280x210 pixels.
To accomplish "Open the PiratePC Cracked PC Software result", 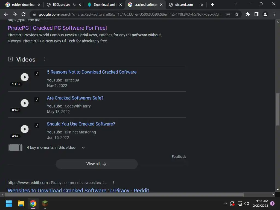I will [x=57, y=28].
